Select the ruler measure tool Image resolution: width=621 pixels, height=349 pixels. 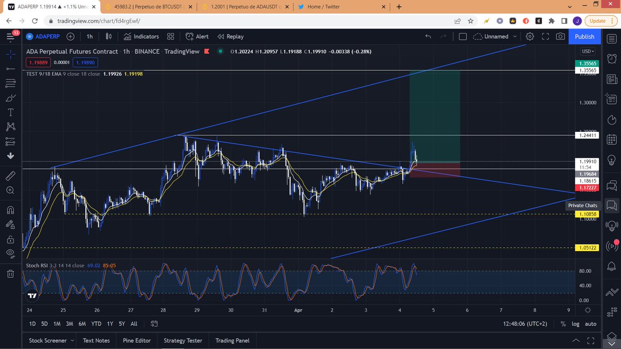10,176
